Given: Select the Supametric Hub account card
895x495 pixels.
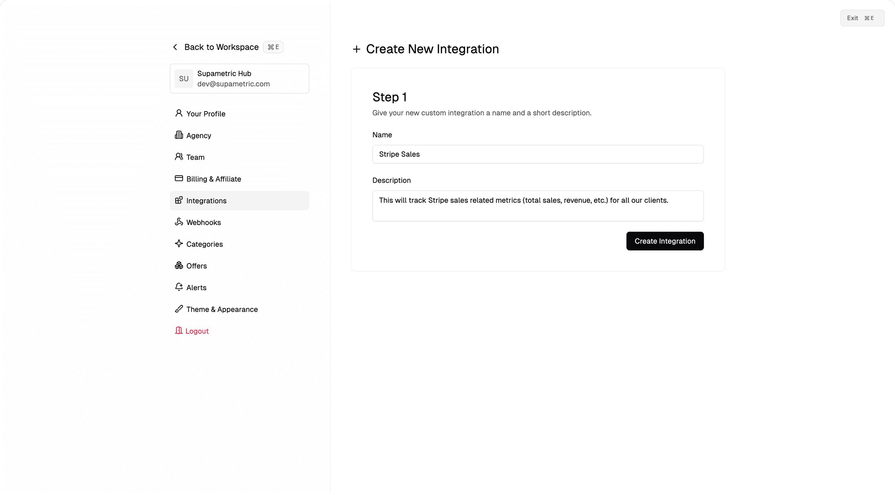Looking at the screenshot, I should tap(239, 79).
